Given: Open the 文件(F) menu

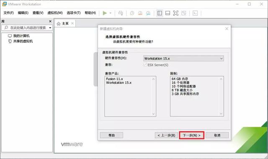Looking at the screenshot, I should pos(8,13).
